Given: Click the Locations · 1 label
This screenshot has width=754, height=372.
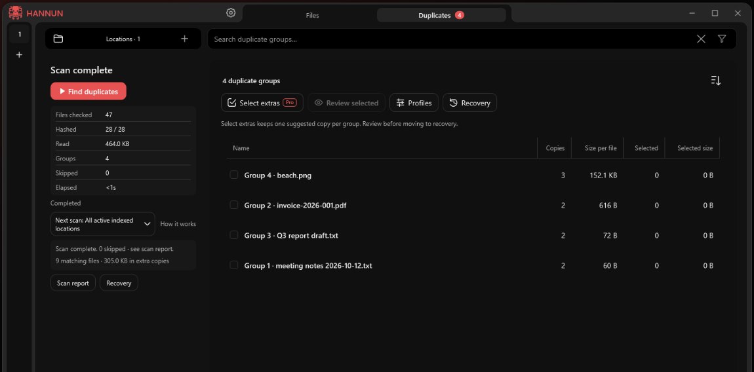Looking at the screenshot, I should (123, 39).
